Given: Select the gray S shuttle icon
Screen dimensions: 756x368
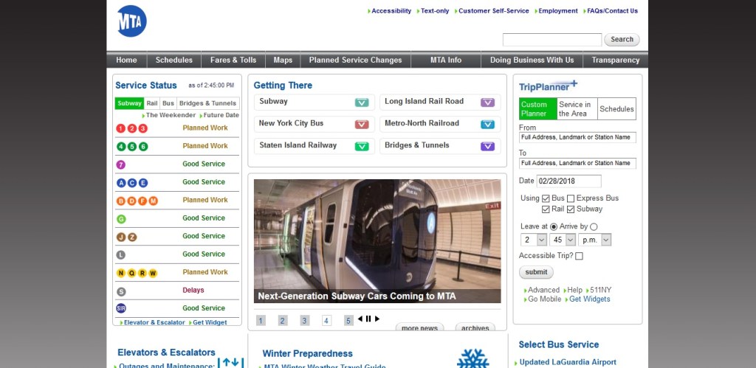Looking at the screenshot, I should click(x=121, y=291).
